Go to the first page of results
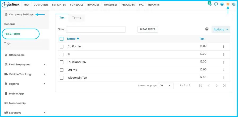The width and height of the screenshot is (238, 117). (x=201, y=85)
